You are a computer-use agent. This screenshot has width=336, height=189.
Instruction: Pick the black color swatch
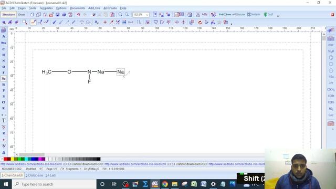pos(98,159)
